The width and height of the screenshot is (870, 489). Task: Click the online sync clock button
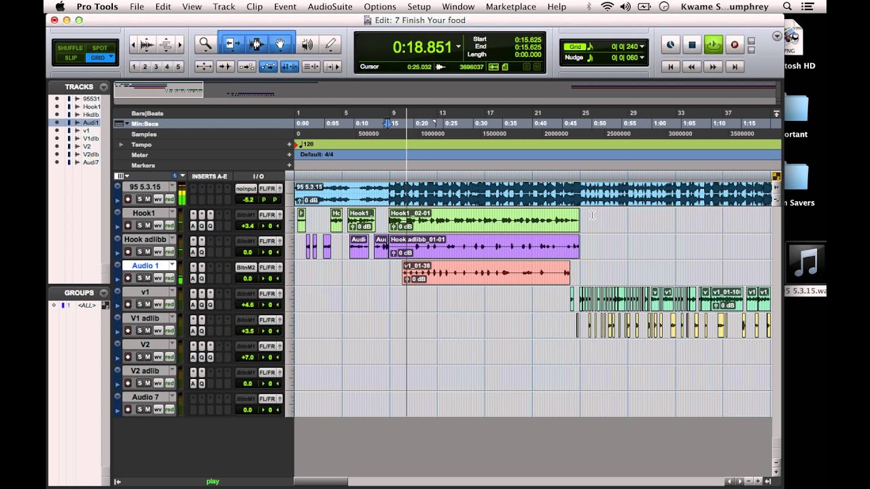coord(671,46)
